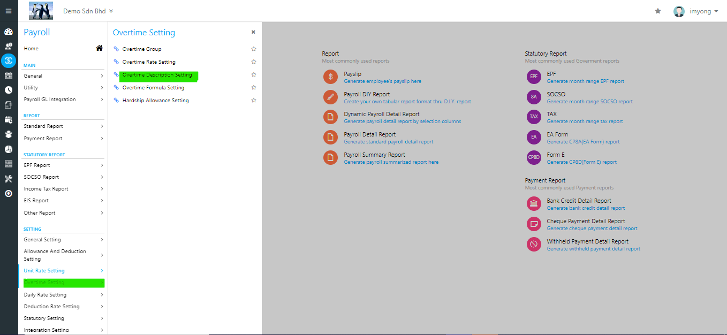Open the Other Report menu
727x335 pixels.
tap(63, 213)
